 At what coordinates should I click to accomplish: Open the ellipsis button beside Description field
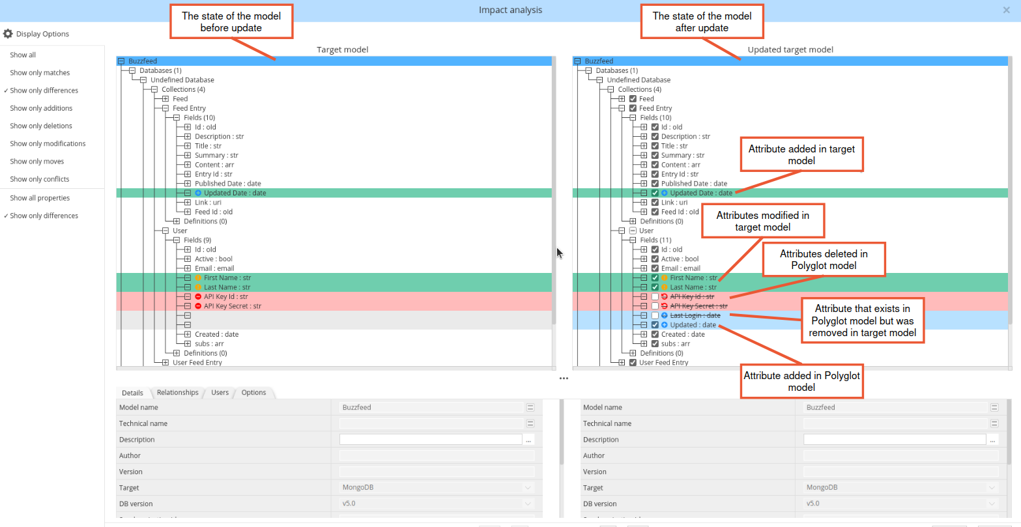(528, 439)
